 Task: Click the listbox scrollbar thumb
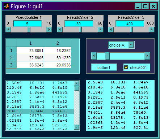coord(76,88)
